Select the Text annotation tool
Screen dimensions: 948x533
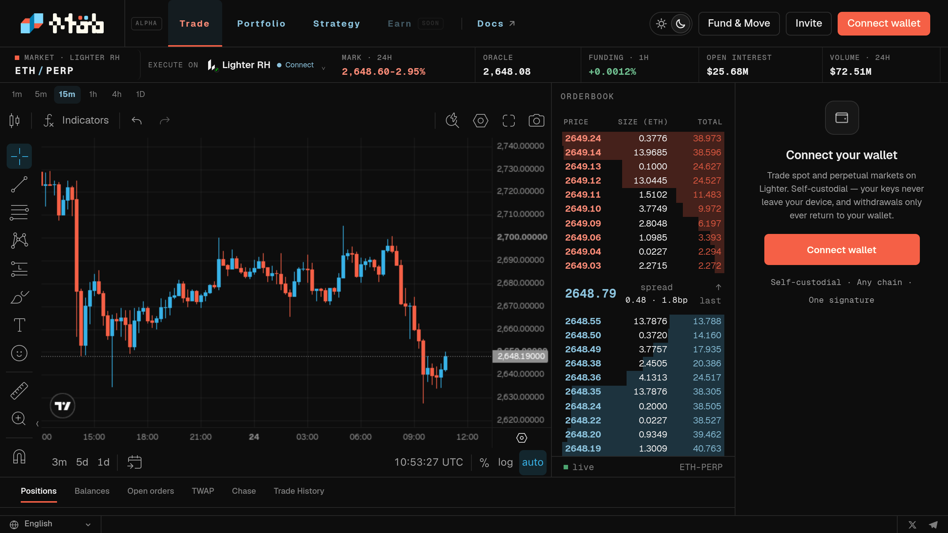[x=19, y=325]
